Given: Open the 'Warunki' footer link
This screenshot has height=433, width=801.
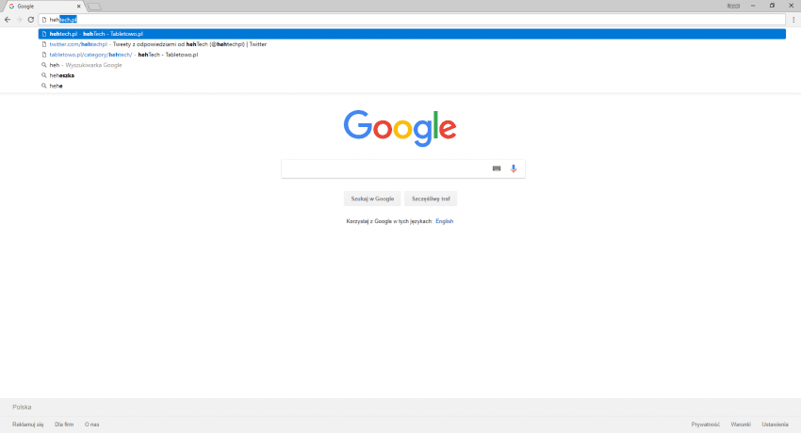Looking at the screenshot, I should 741,425.
